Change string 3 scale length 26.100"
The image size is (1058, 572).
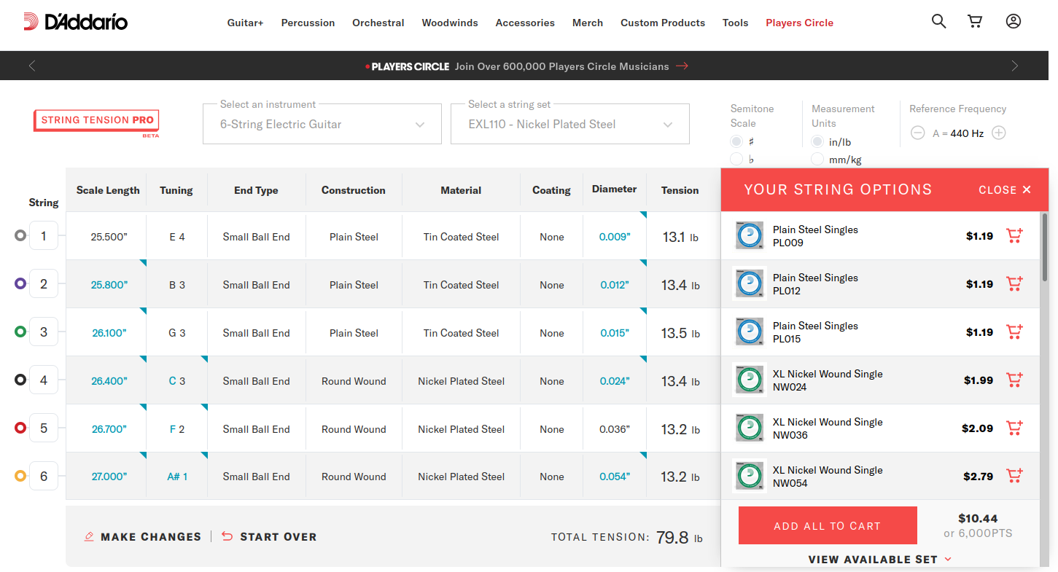(x=109, y=333)
